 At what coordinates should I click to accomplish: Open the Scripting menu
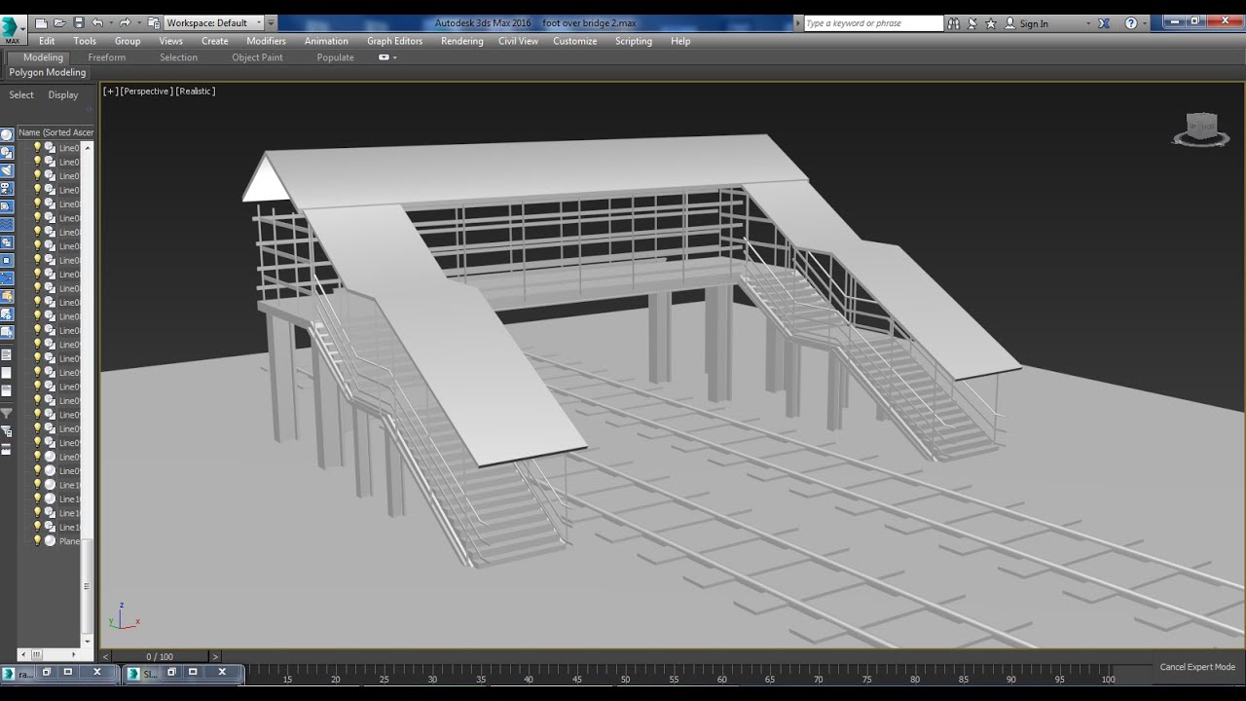(633, 41)
